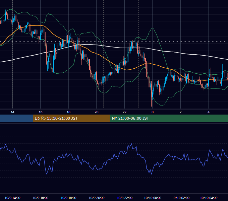Viewport: 228px width, 201px height.
Task: Click the 10/10 00:00 time label
Action: tap(153, 198)
